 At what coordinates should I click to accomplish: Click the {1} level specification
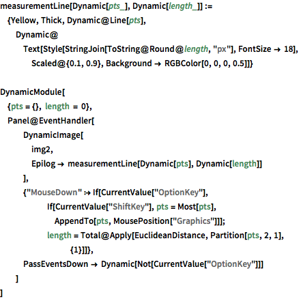[76, 251]
